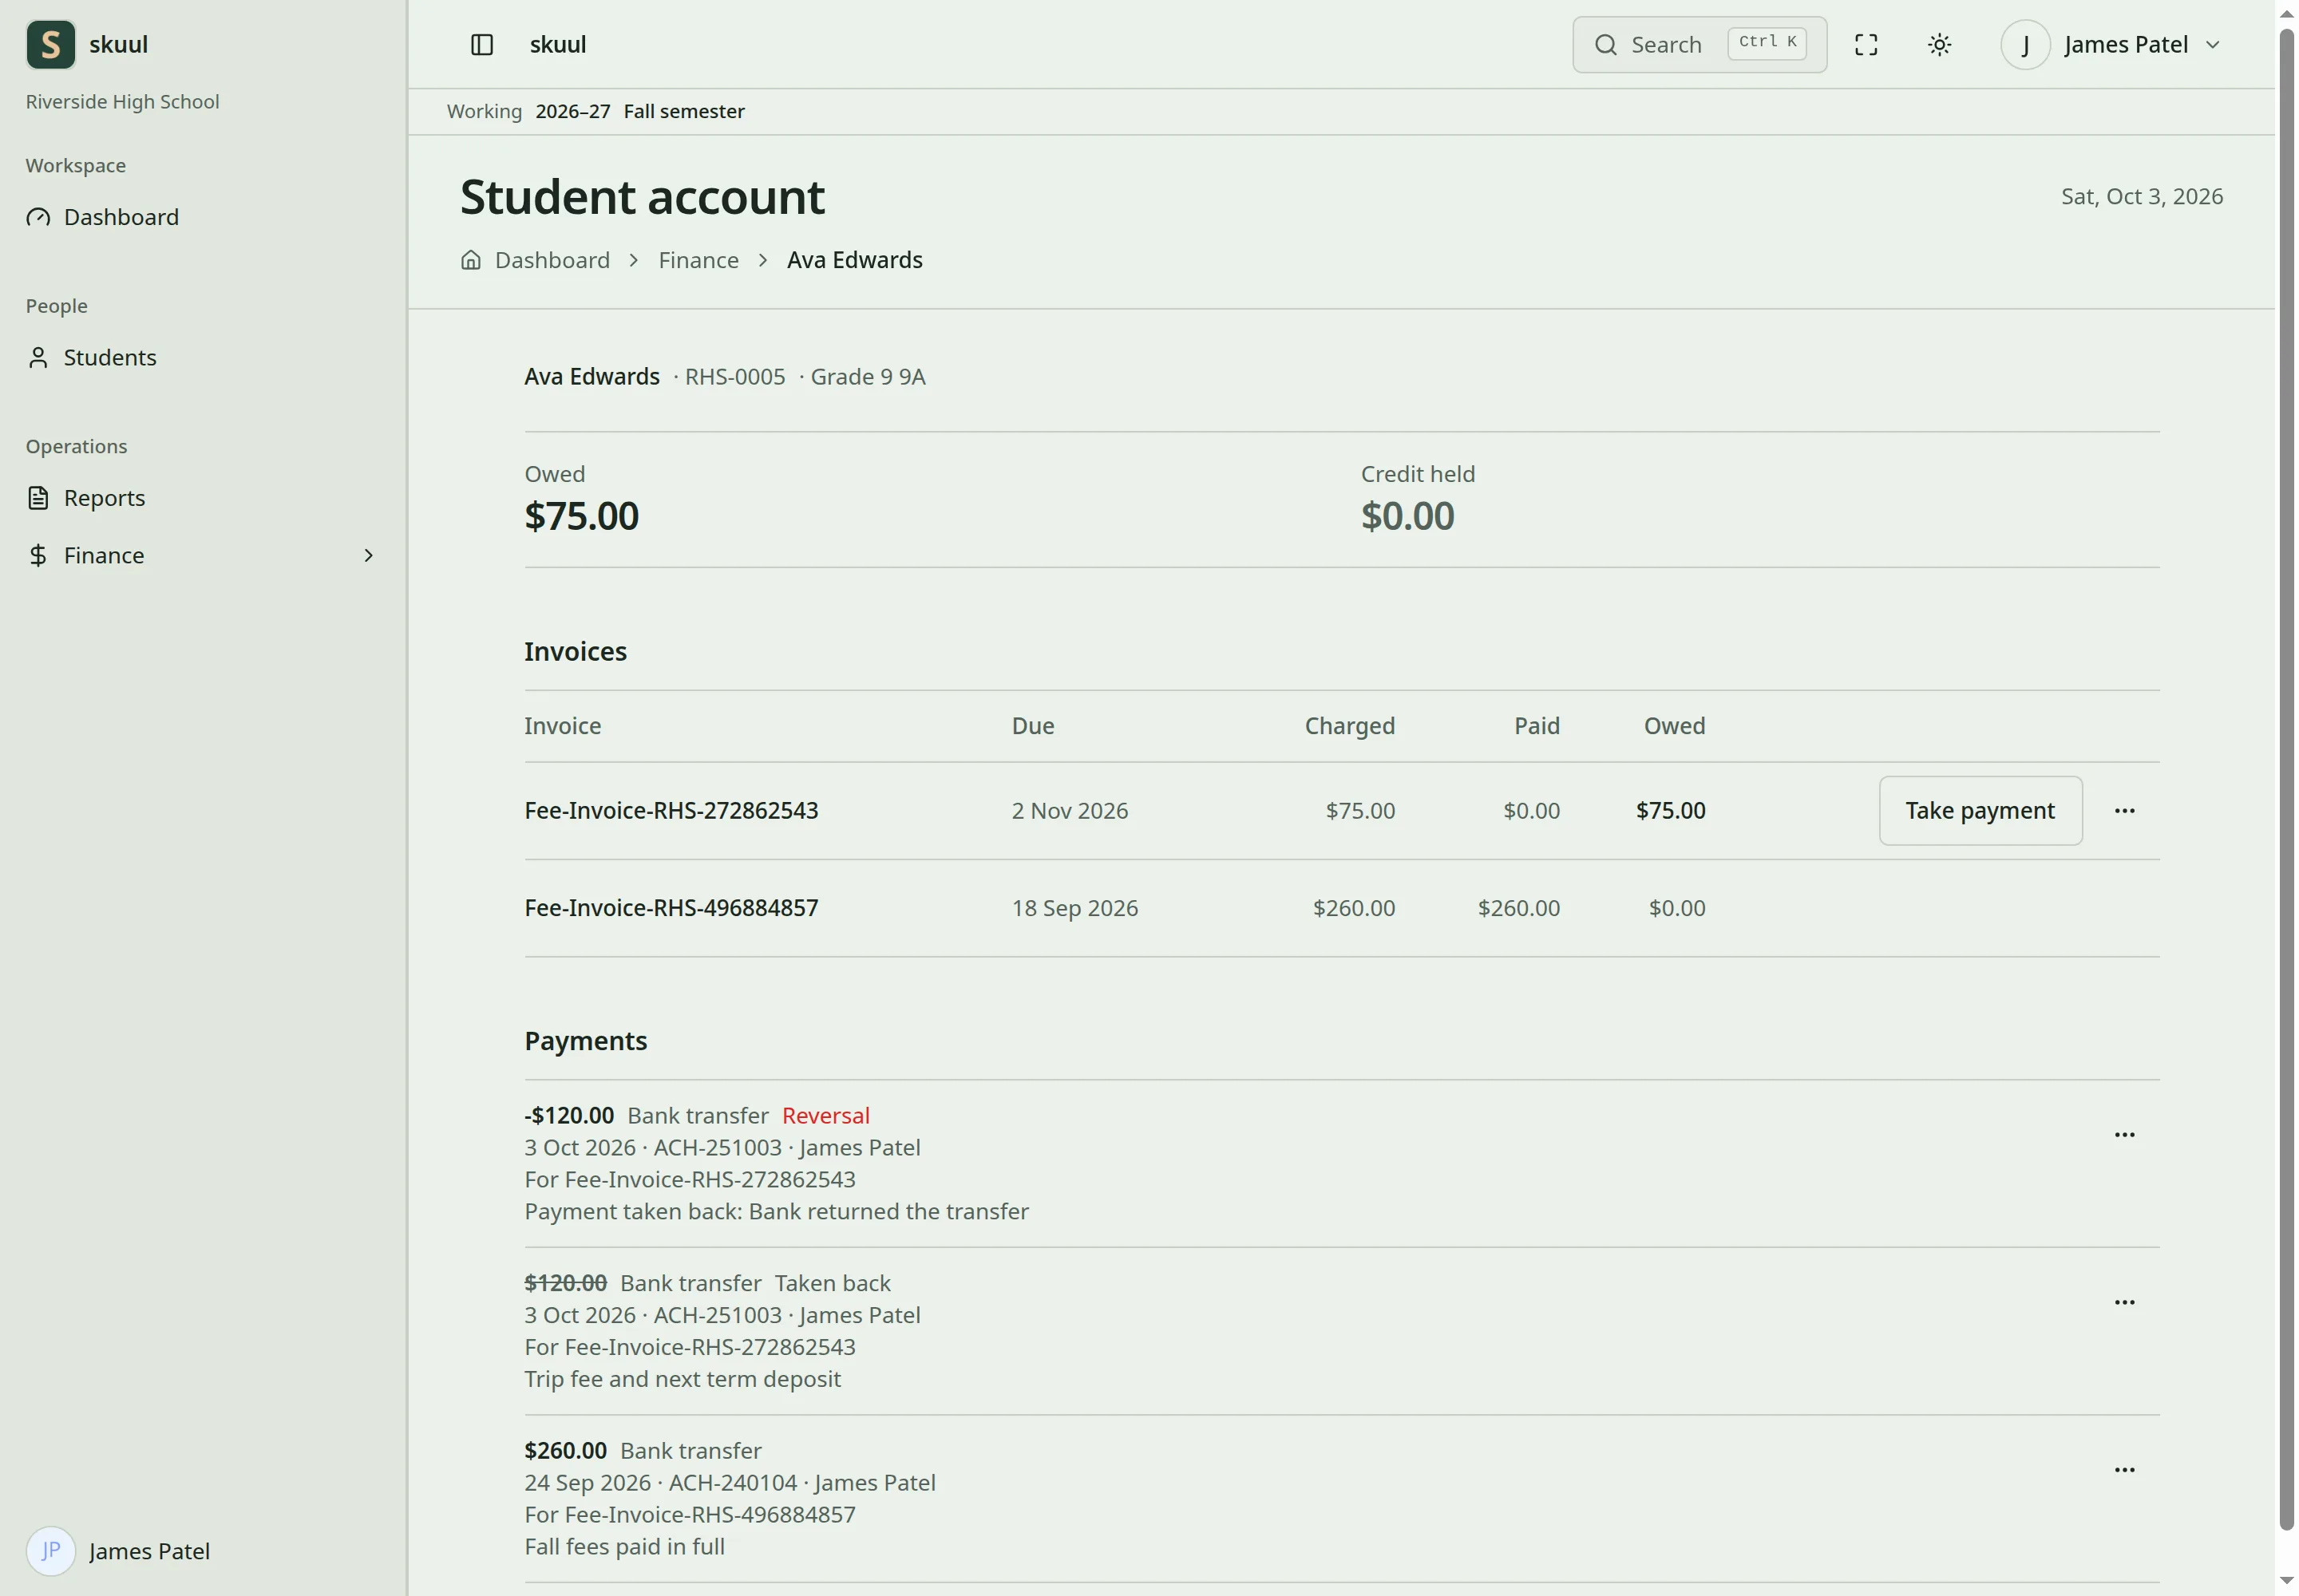Image resolution: width=2299 pixels, height=1596 pixels.
Task: Click Fee-Invoice-RHS-496884857 invoice name
Action: coord(671,907)
